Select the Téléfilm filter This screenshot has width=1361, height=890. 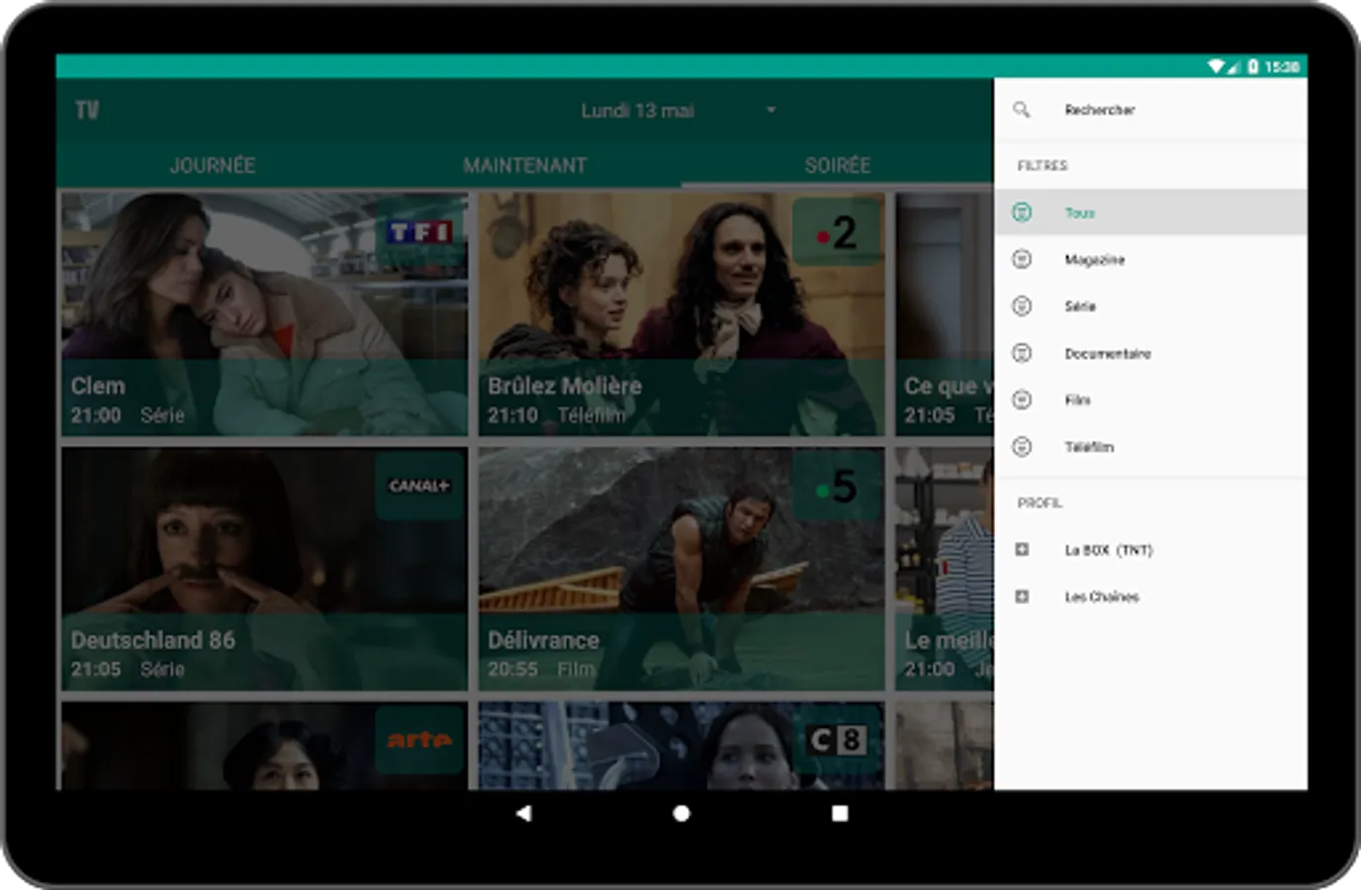(1150, 447)
